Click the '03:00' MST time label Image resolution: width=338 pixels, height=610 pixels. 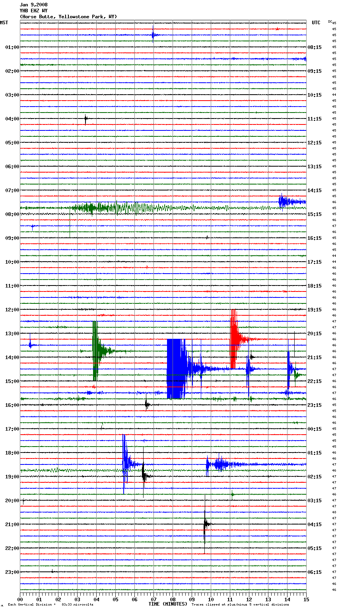pyautogui.click(x=12, y=95)
